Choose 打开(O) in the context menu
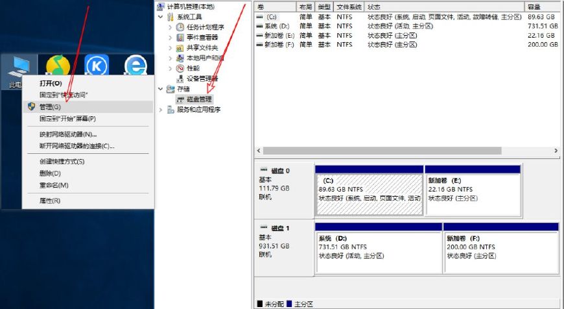The height and width of the screenshot is (309, 564). 88,83
